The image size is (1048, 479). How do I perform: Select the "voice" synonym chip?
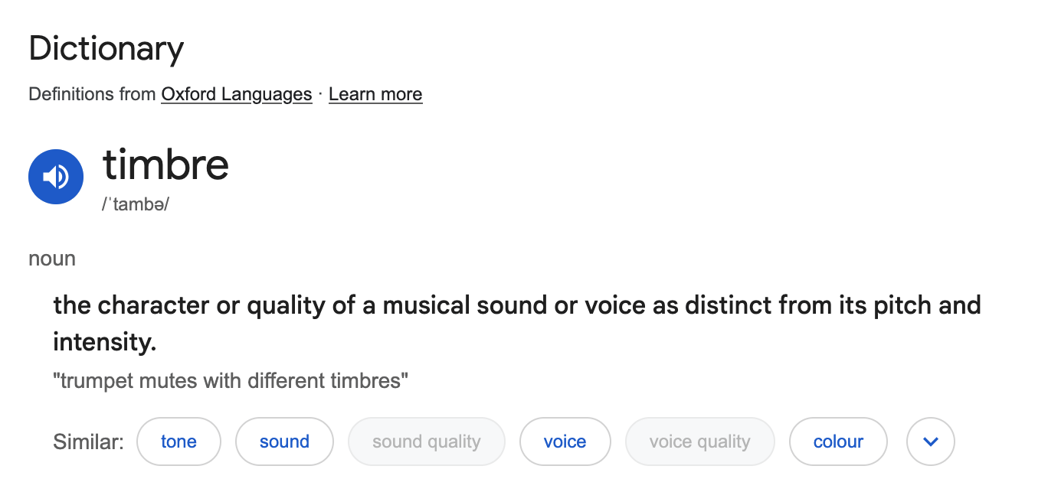click(565, 442)
